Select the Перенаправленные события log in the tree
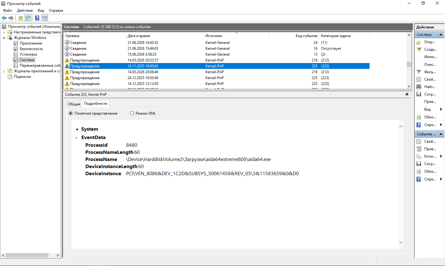The width and height of the screenshot is (445, 266). [x=40, y=65]
